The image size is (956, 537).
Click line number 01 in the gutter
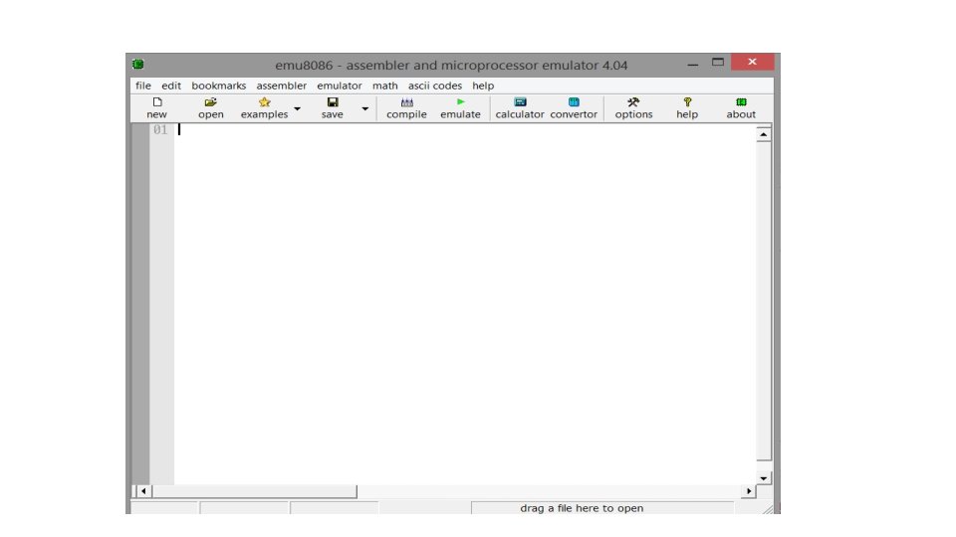(x=159, y=129)
